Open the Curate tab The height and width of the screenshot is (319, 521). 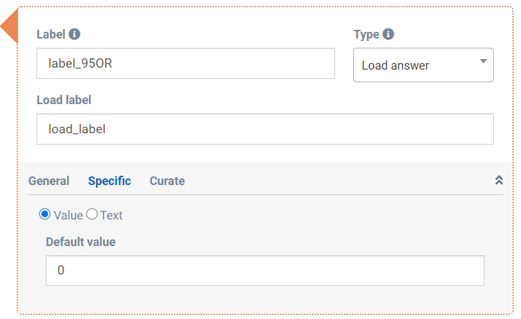[167, 181]
